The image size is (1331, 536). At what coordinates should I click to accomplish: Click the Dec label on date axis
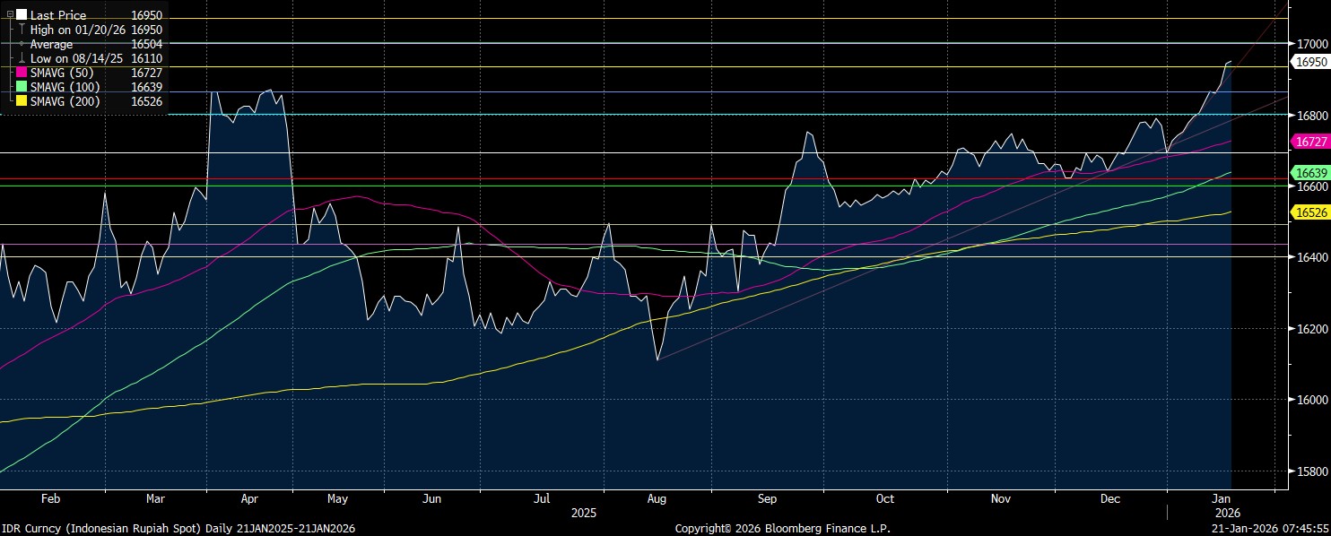point(1110,498)
